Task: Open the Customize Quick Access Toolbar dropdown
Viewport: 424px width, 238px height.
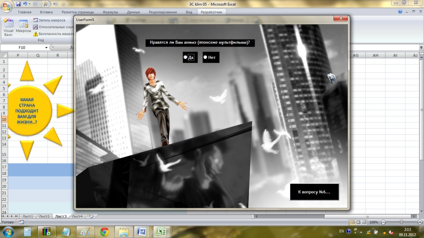Action: pos(54,4)
